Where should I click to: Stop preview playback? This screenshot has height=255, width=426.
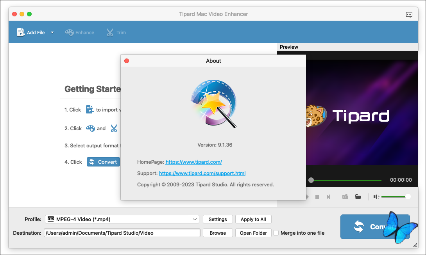(x=317, y=197)
